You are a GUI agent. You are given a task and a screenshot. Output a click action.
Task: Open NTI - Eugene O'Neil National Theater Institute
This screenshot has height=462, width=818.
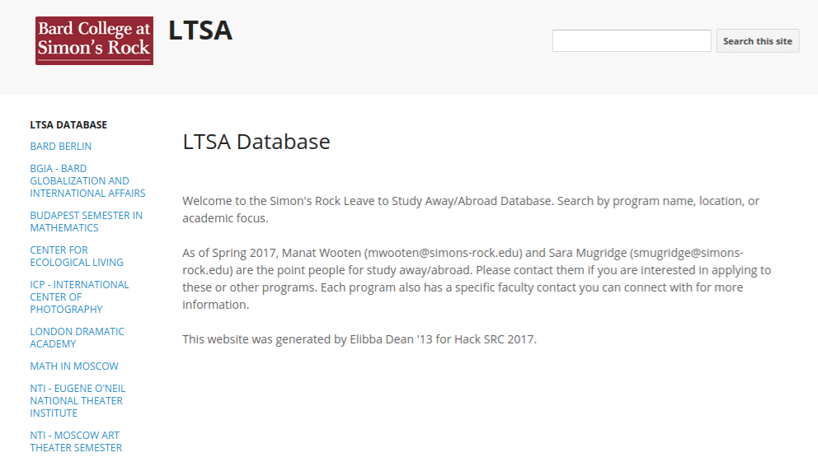(78, 400)
